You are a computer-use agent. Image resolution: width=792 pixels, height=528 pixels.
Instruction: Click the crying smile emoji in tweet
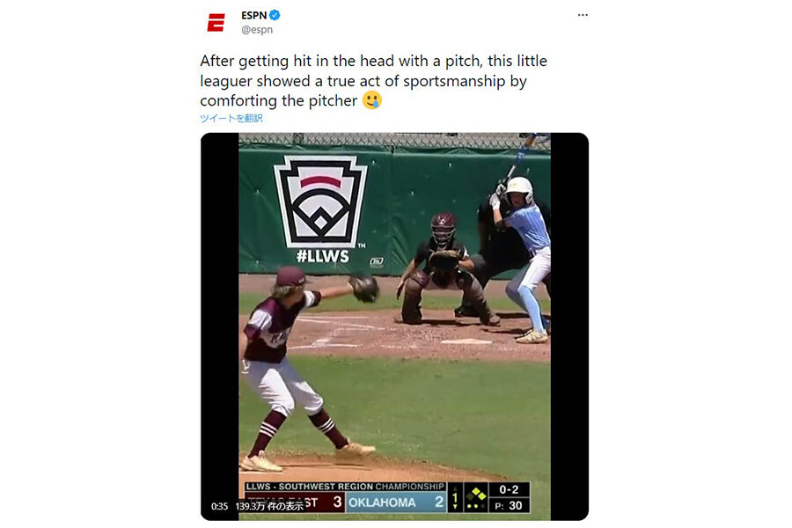(x=372, y=100)
